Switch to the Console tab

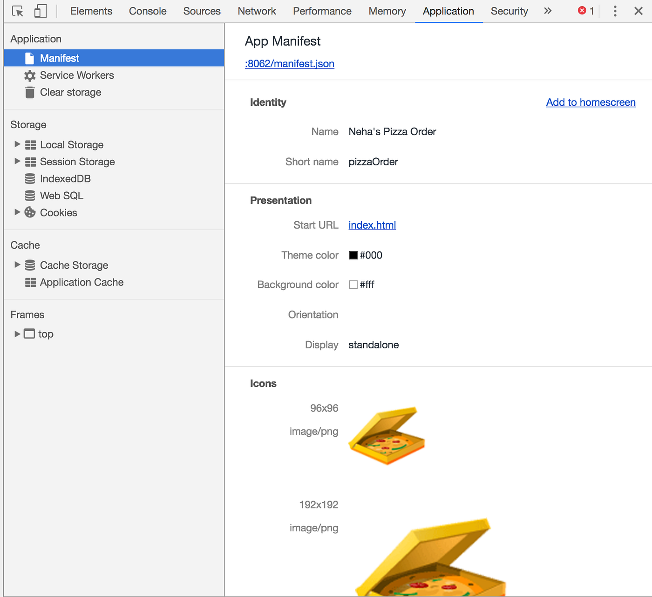[148, 11]
